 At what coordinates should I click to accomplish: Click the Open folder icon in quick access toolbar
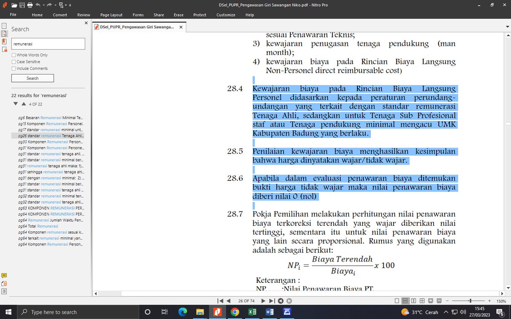click(x=14, y=5)
